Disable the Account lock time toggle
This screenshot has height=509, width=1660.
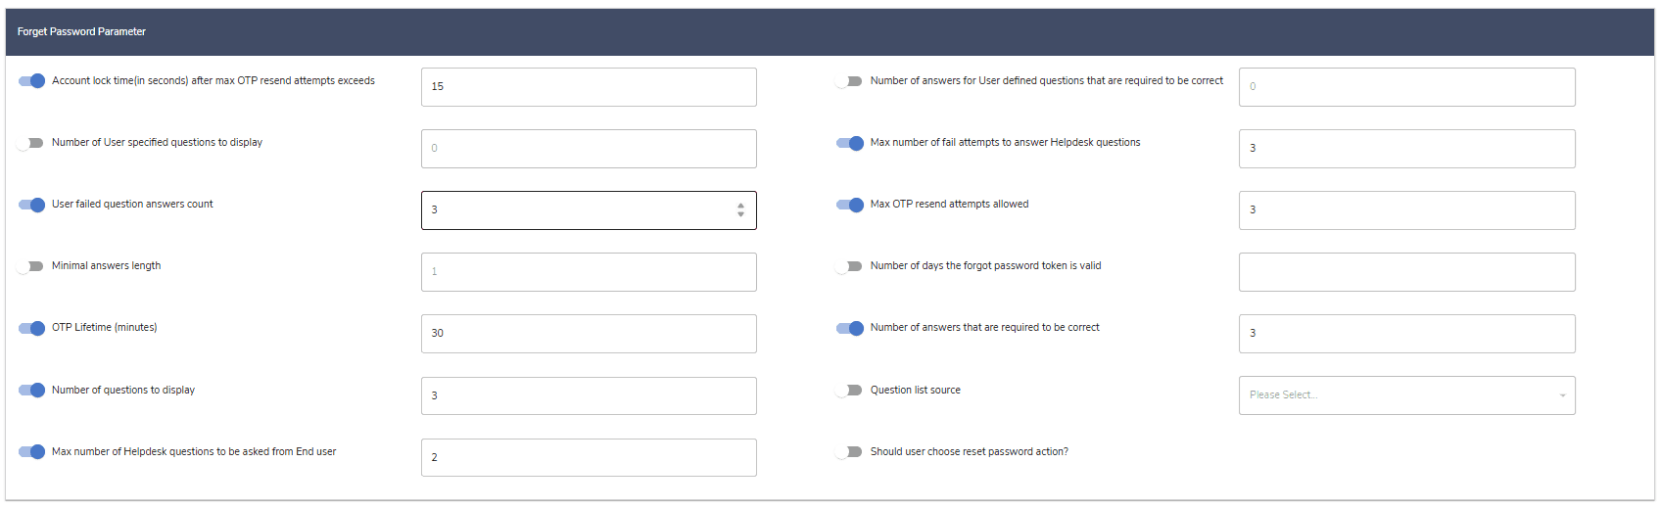[31, 81]
